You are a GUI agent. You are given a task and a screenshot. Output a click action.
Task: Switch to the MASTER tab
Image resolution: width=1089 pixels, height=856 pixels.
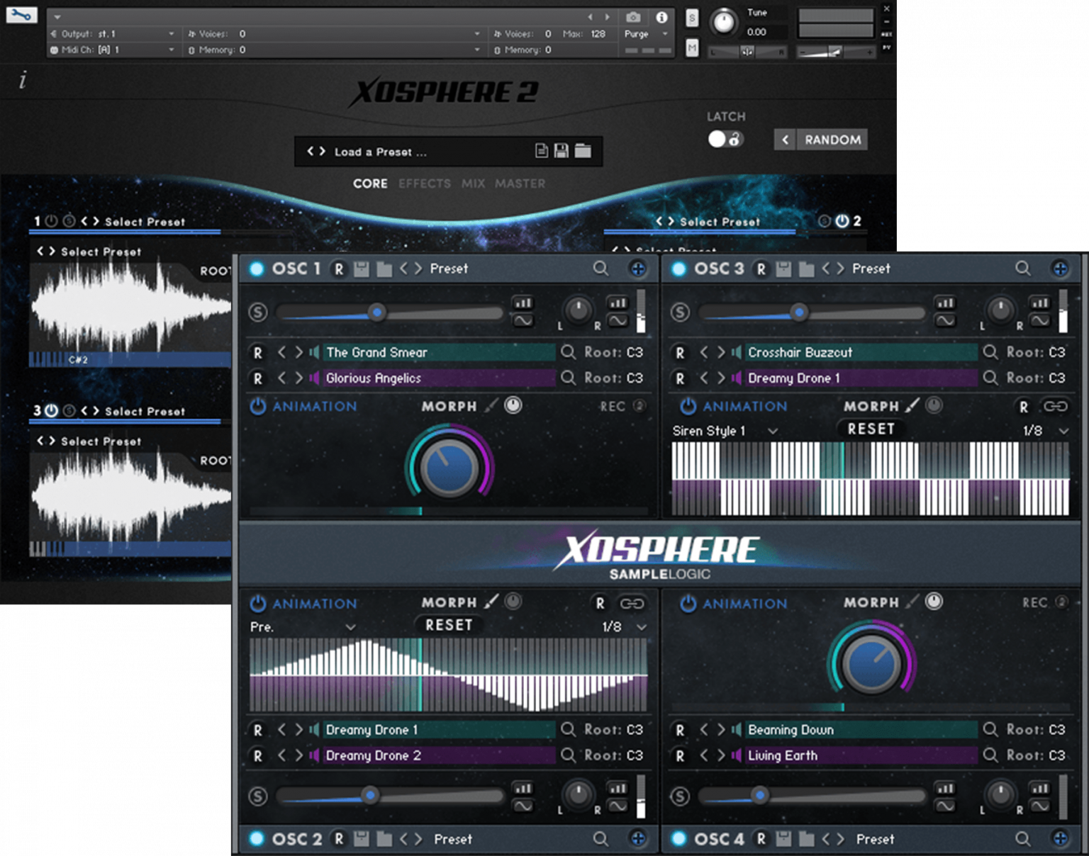click(x=521, y=184)
